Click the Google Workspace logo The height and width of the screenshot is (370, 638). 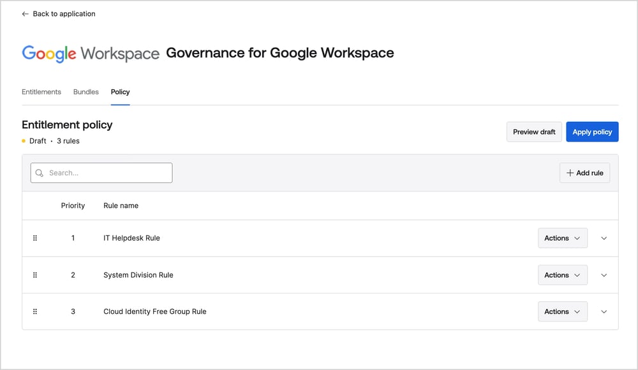91,54
